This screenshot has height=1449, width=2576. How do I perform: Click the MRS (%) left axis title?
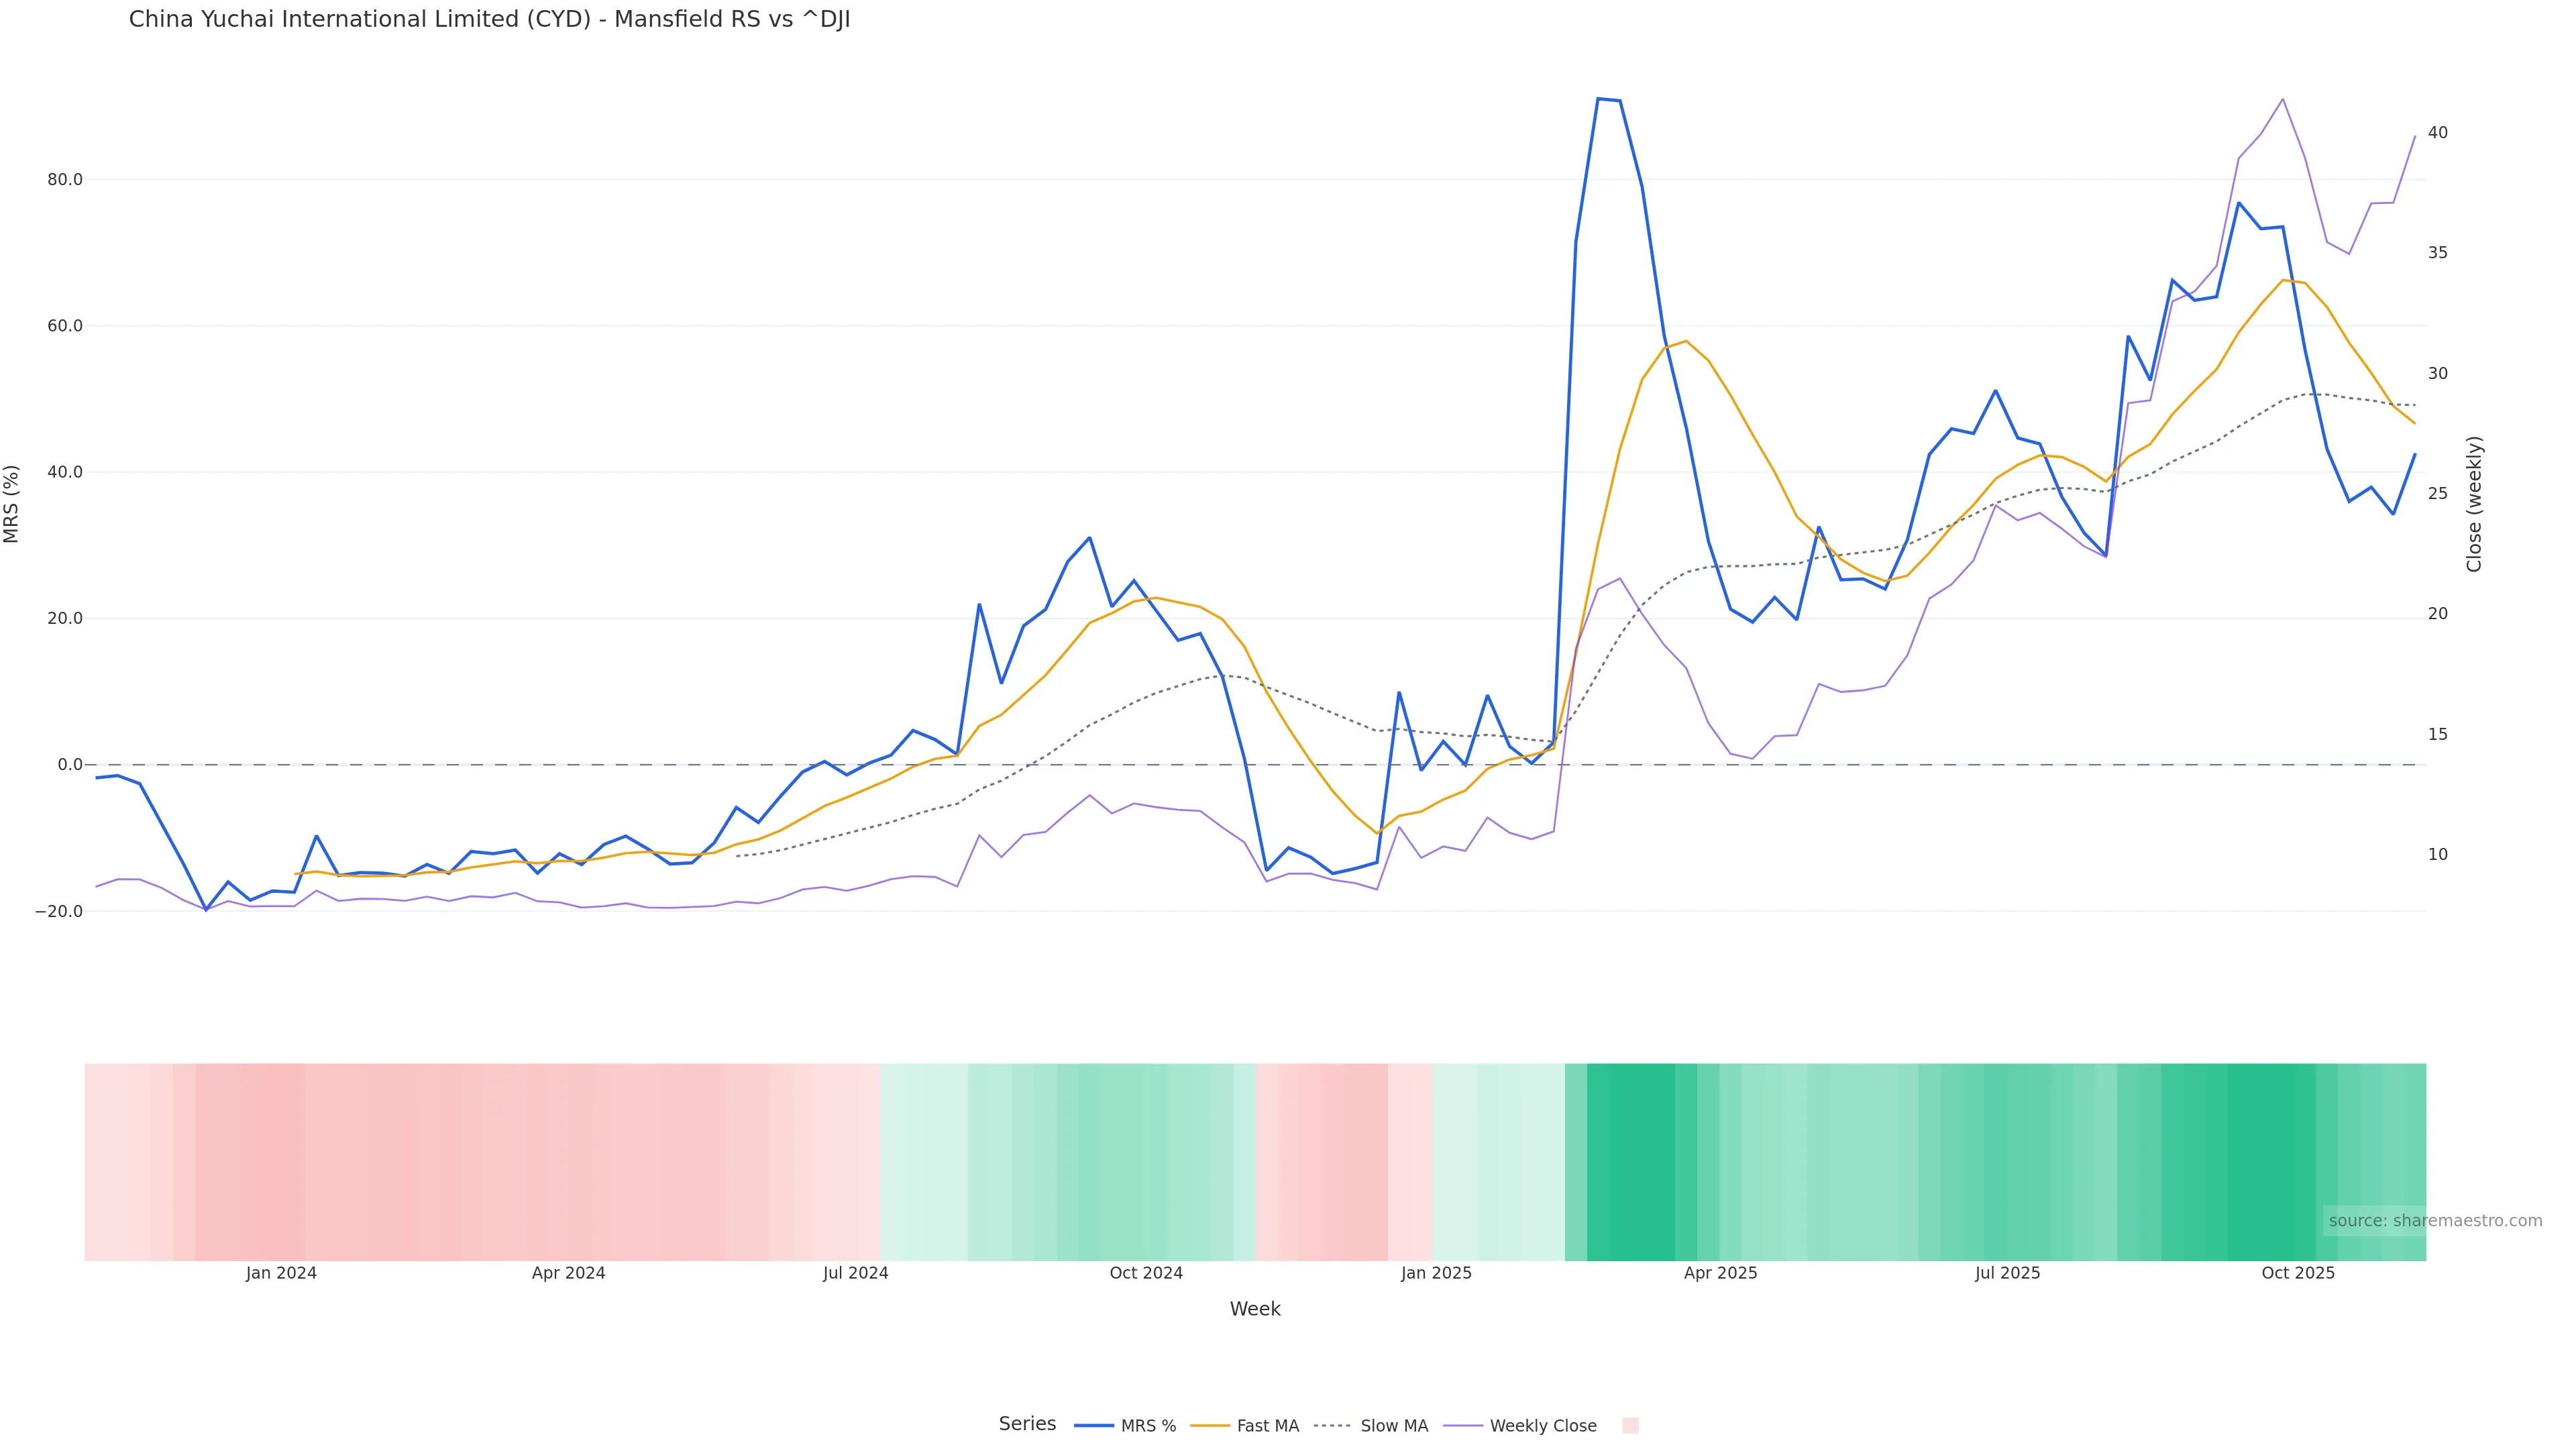[x=12, y=504]
